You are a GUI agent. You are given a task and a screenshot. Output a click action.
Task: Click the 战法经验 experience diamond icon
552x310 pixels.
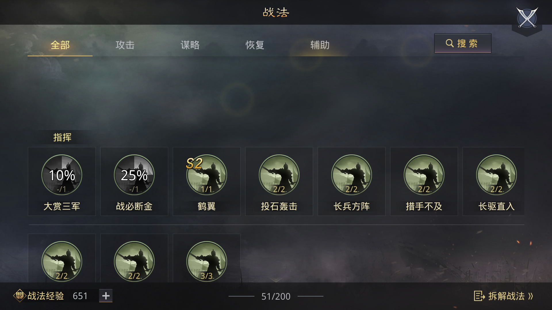click(20, 296)
